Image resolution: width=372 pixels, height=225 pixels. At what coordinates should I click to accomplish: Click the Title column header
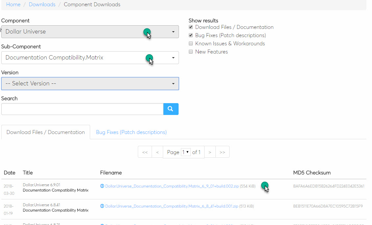coord(28,173)
